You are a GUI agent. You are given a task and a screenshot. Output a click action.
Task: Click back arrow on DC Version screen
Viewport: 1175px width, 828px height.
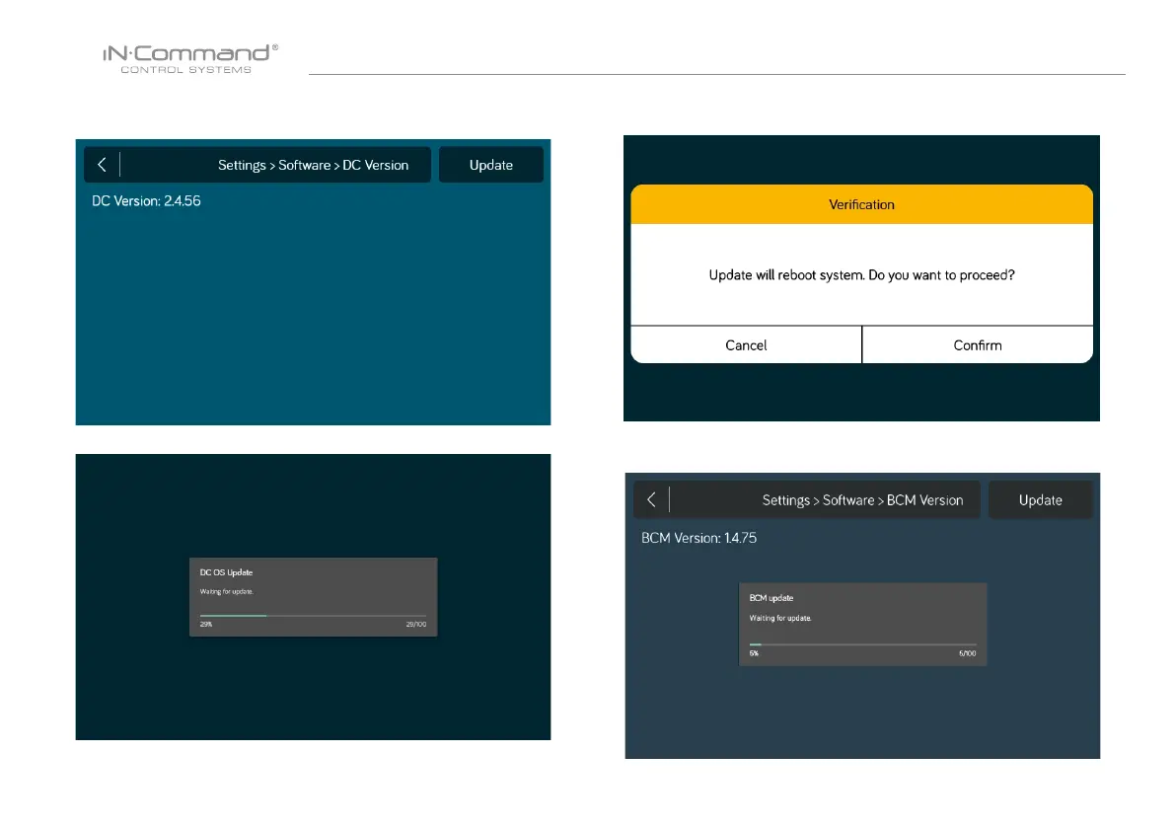pyautogui.click(x=102, y=164)
